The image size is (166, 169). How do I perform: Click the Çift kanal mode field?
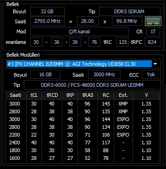(79, 32)
